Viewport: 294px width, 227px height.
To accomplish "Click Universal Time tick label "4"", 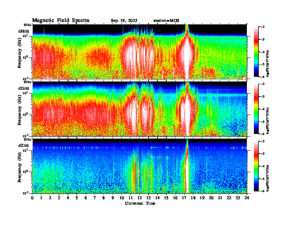I will (x=68, y=198).
